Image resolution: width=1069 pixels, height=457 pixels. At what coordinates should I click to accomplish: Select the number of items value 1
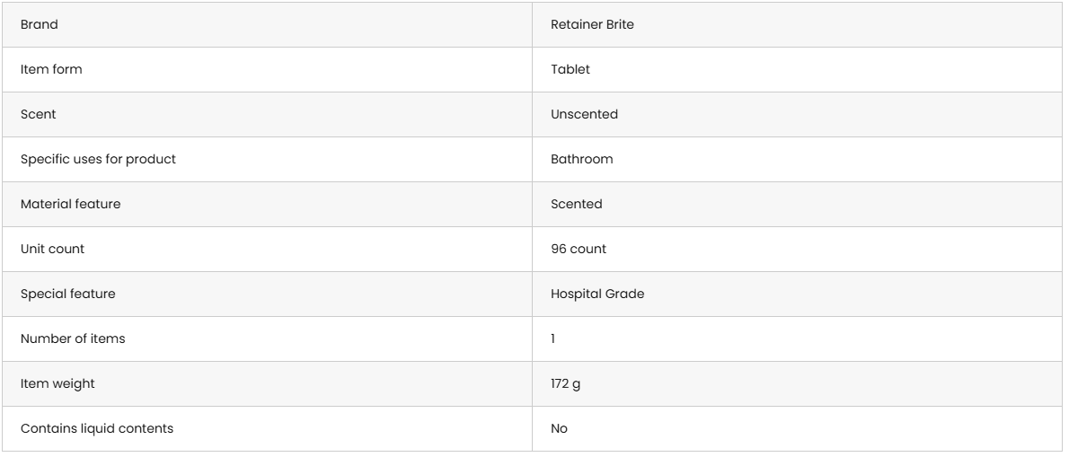coord(553,339)
